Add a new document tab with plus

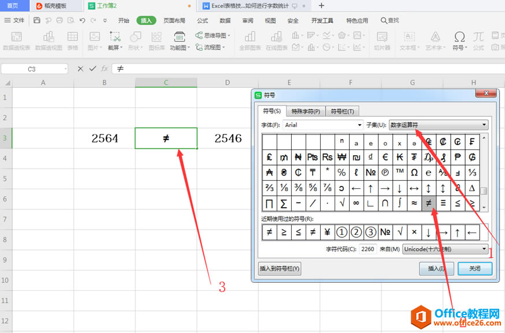(321, 5)
